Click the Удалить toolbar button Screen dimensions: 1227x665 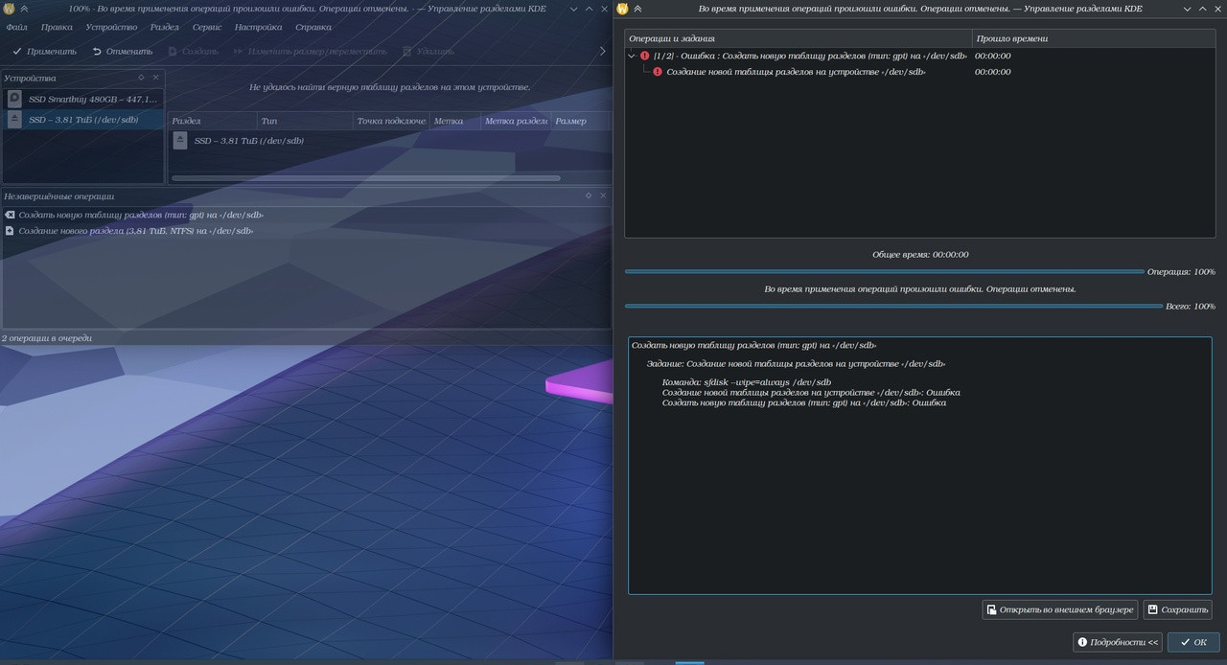428,51
